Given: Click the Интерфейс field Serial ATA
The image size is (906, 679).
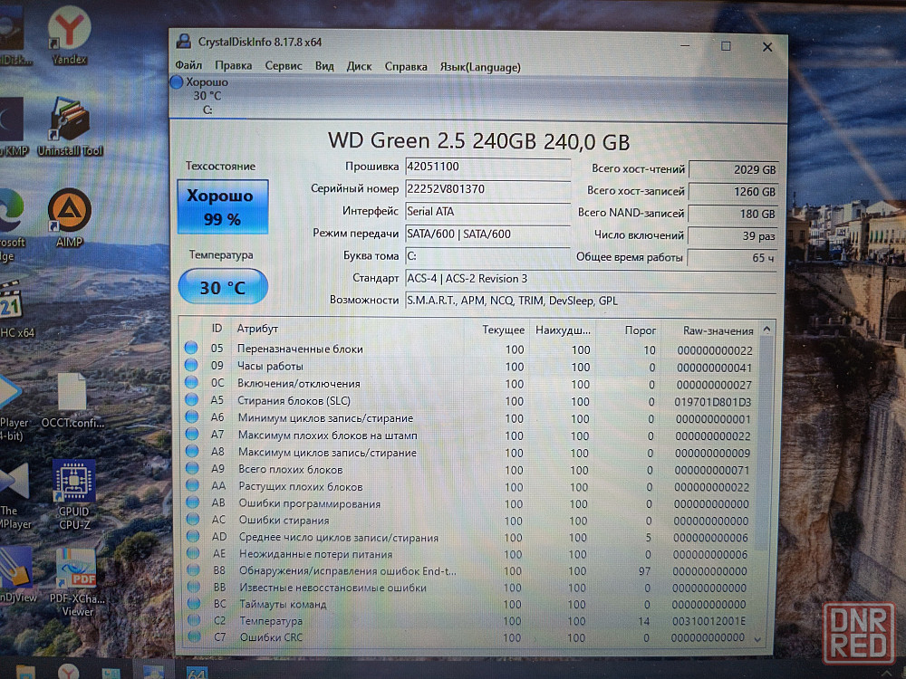Looking at the screenshot, I should (487, 212).
